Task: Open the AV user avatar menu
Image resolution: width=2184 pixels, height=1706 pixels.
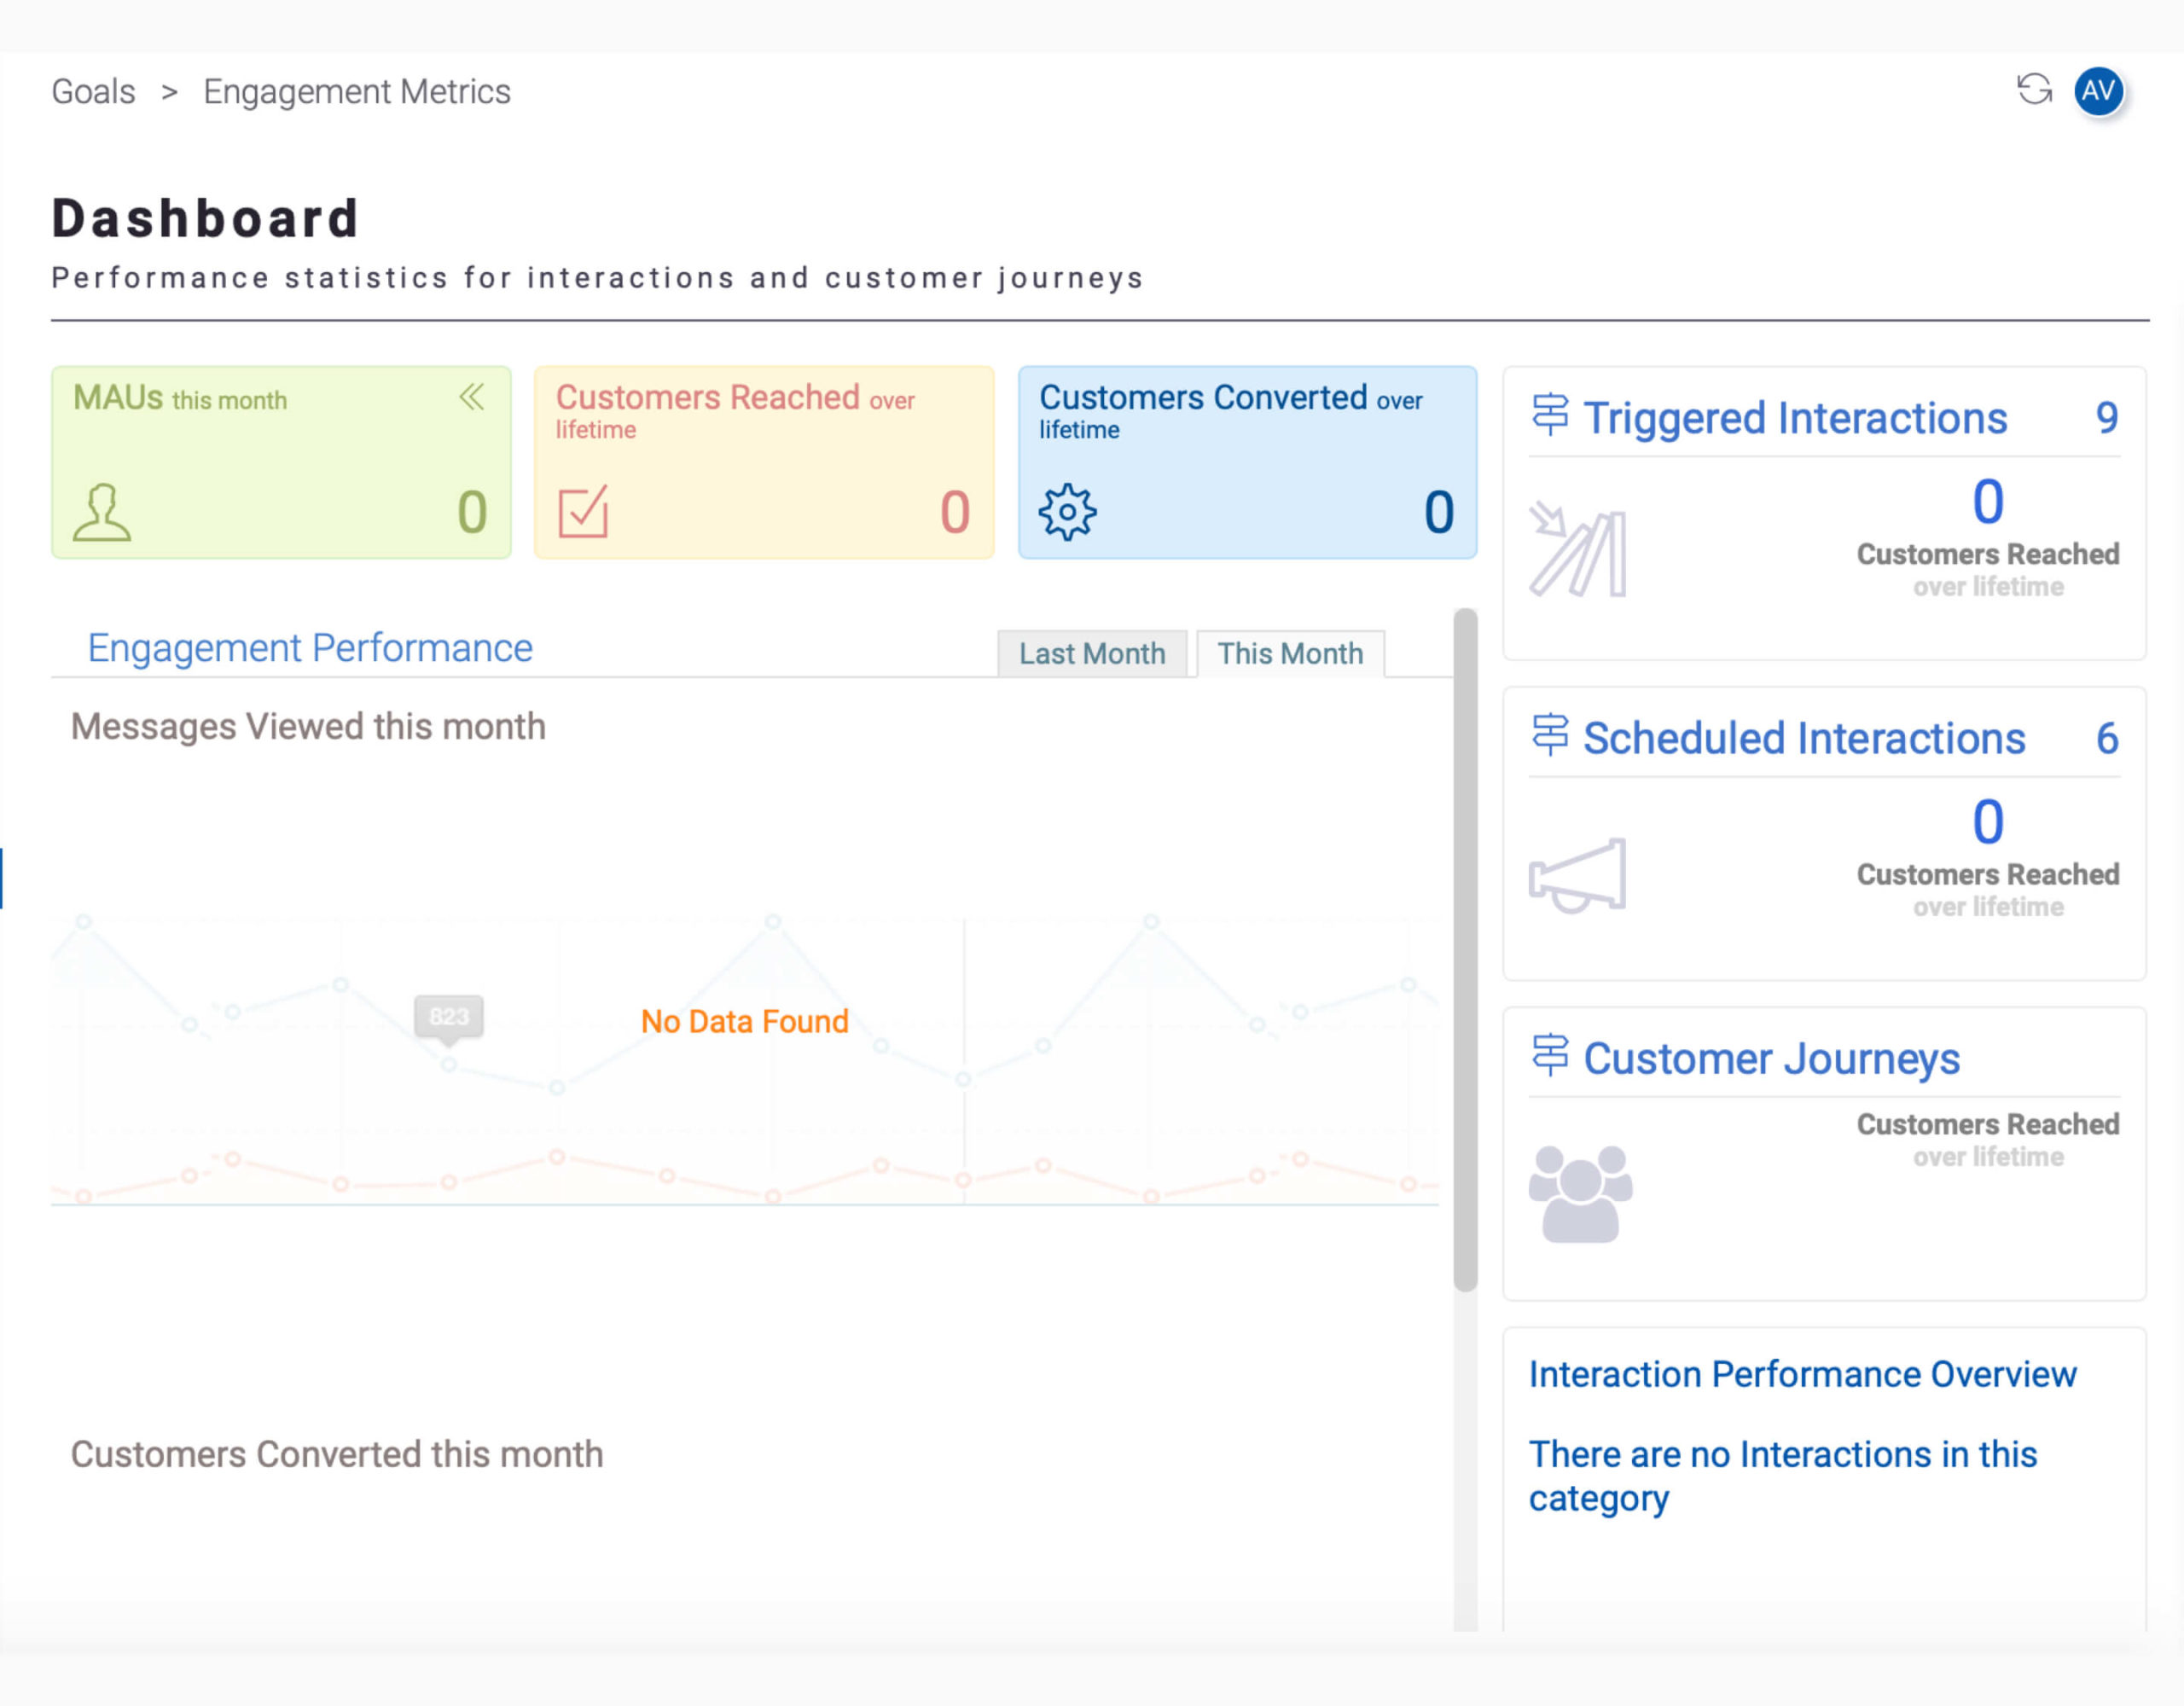Action: pyautogui.click(x=2098, y=91)
